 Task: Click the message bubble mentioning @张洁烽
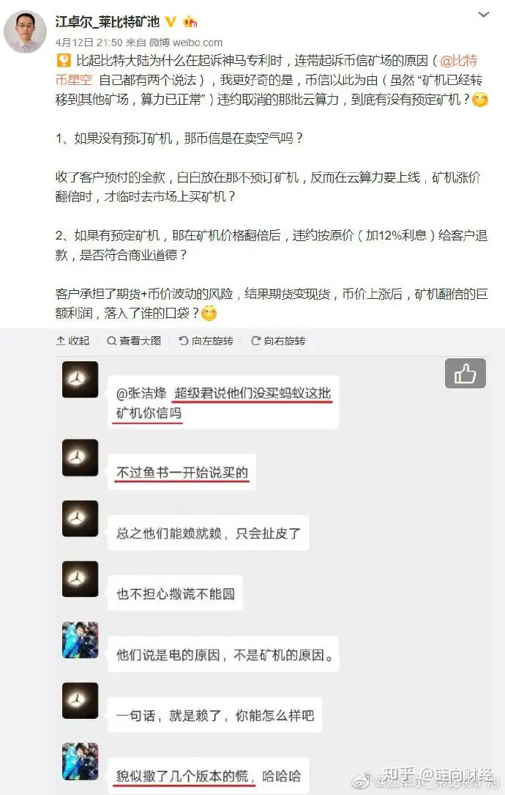223,402
